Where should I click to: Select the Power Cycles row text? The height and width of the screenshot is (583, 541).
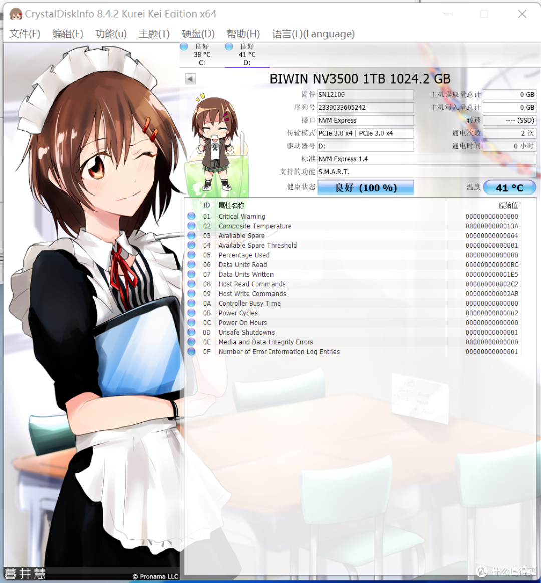238,313
